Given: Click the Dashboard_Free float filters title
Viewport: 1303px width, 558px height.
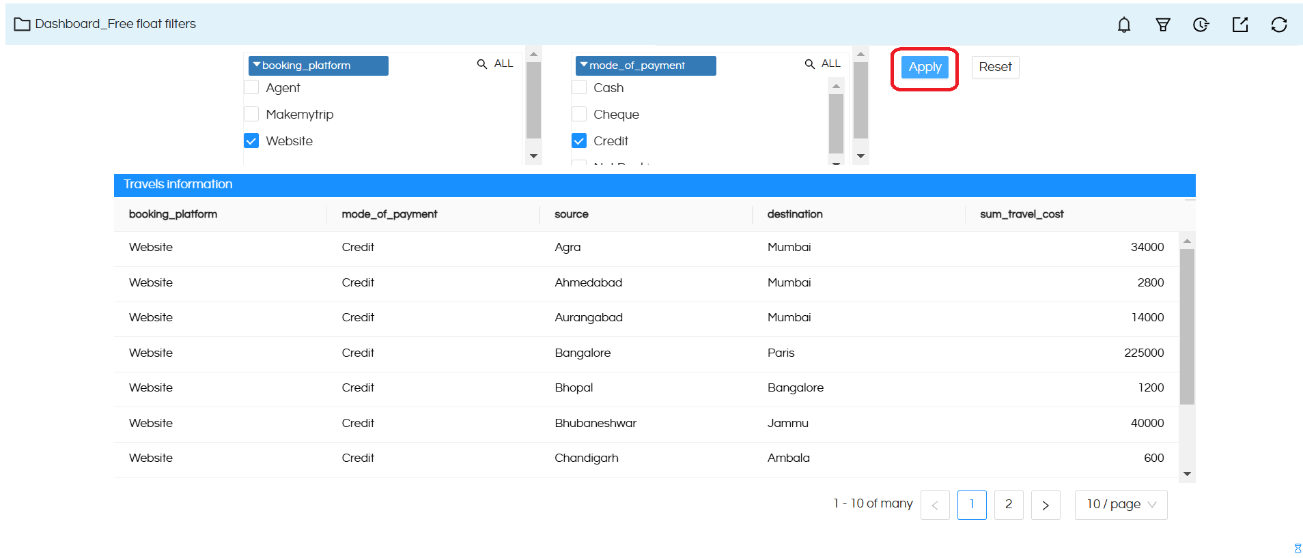Looking at the screenshot, I should (x=115, y=24).
